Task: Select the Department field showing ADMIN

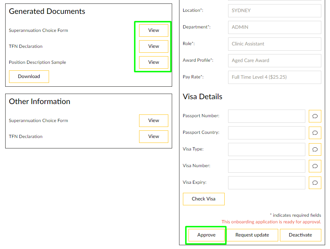Action: (275, 27)
